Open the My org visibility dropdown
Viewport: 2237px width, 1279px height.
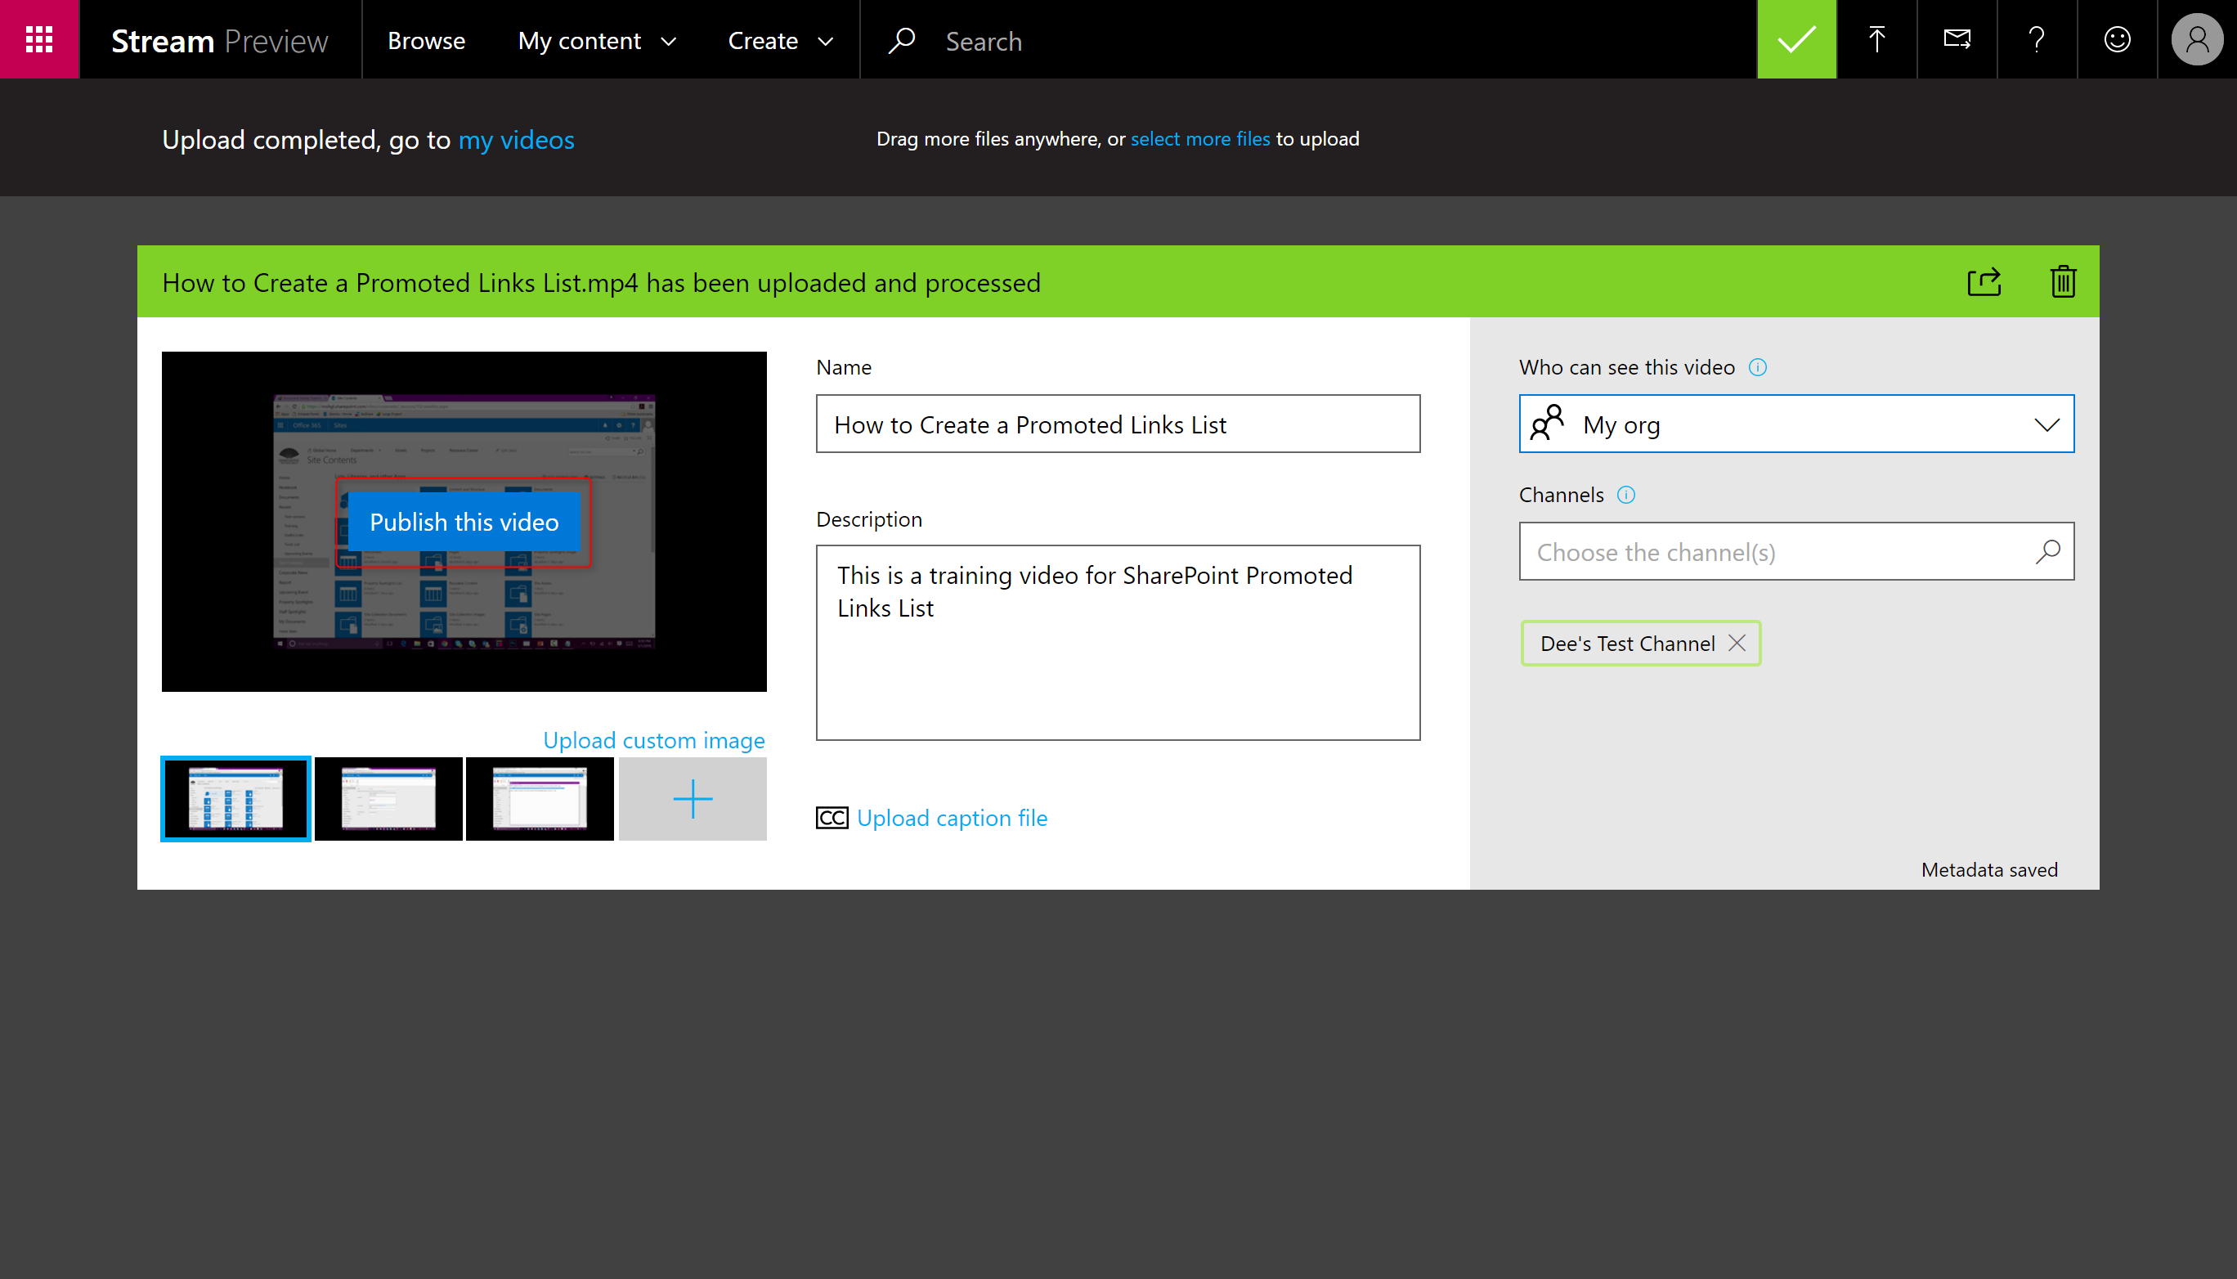click(1796, 424)
